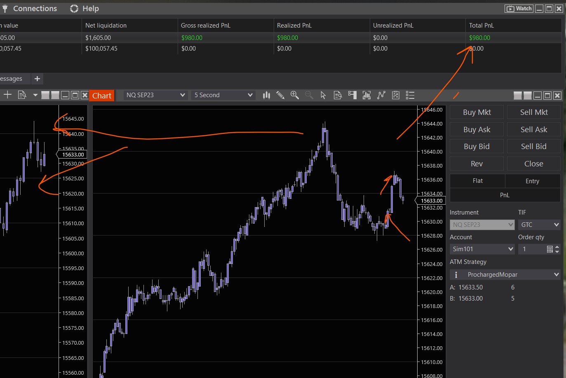Click the candlestick bar style icon
Screen dimensions: 566x378
(266, 95)
